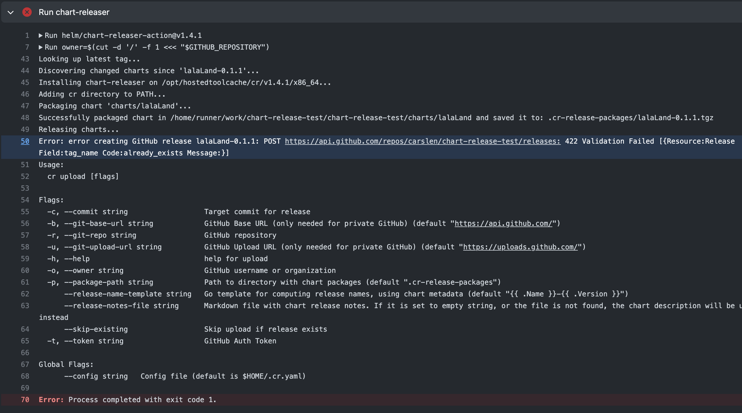This screenshot has height=413, width=742.
Task: Click line number 70 of error line
Action: click(x=25, y=400)
